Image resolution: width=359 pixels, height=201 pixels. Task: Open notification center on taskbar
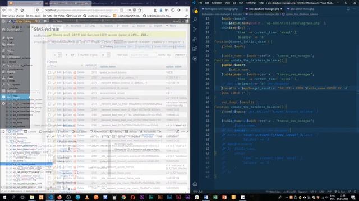point(353,197)
